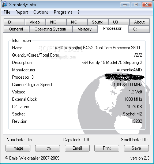Open the About tab
This screenshot has height=164, width=154.
[139, 22]
